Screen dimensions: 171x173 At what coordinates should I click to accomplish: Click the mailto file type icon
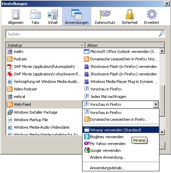click(x=10, y=52)
